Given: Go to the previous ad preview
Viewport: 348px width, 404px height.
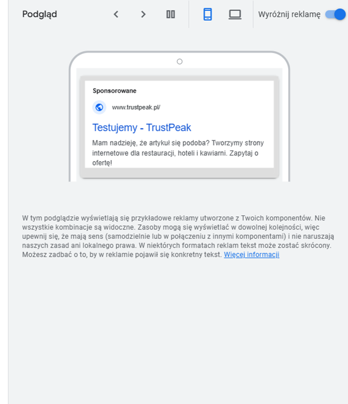Looking at the screenshot, I should (x=116, y=14).
